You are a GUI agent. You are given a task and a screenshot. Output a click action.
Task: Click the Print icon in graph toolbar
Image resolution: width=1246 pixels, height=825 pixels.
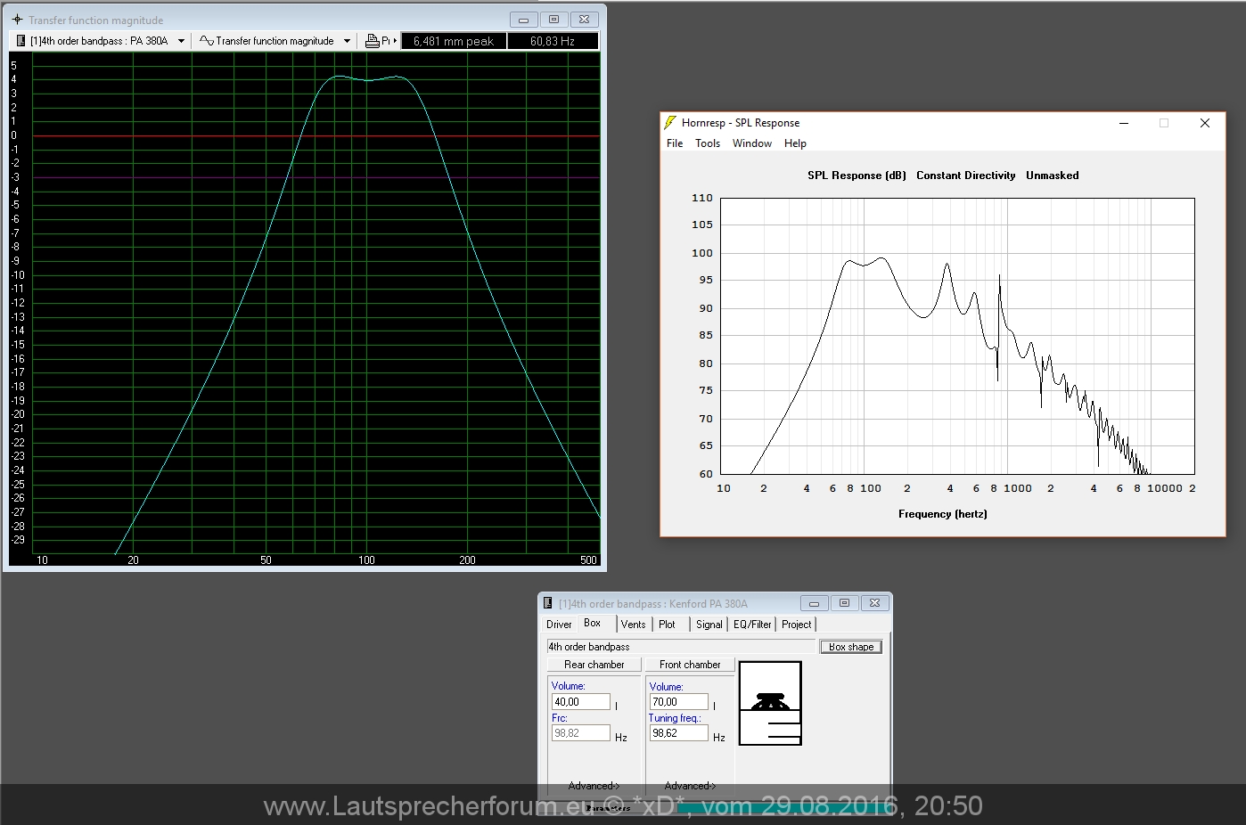[x=373, y=41]
